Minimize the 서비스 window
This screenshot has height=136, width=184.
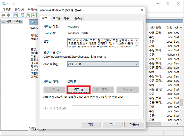click(x=158, y=3)
